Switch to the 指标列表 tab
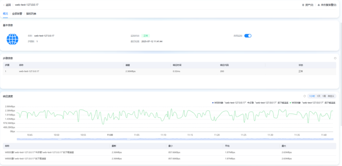This screenshot has width=342, height=166. tap(31, 14)
